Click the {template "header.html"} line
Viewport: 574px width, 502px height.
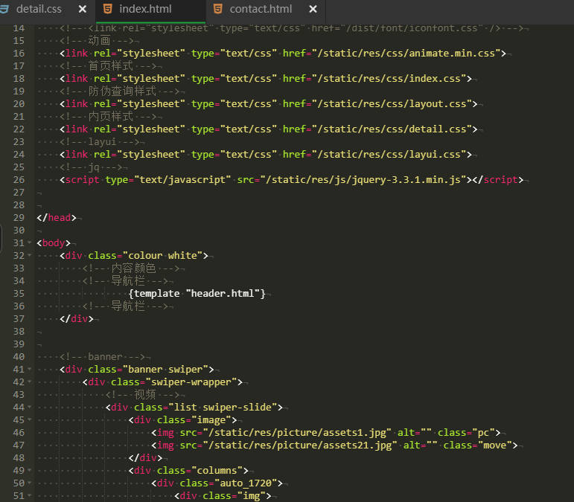197,294
